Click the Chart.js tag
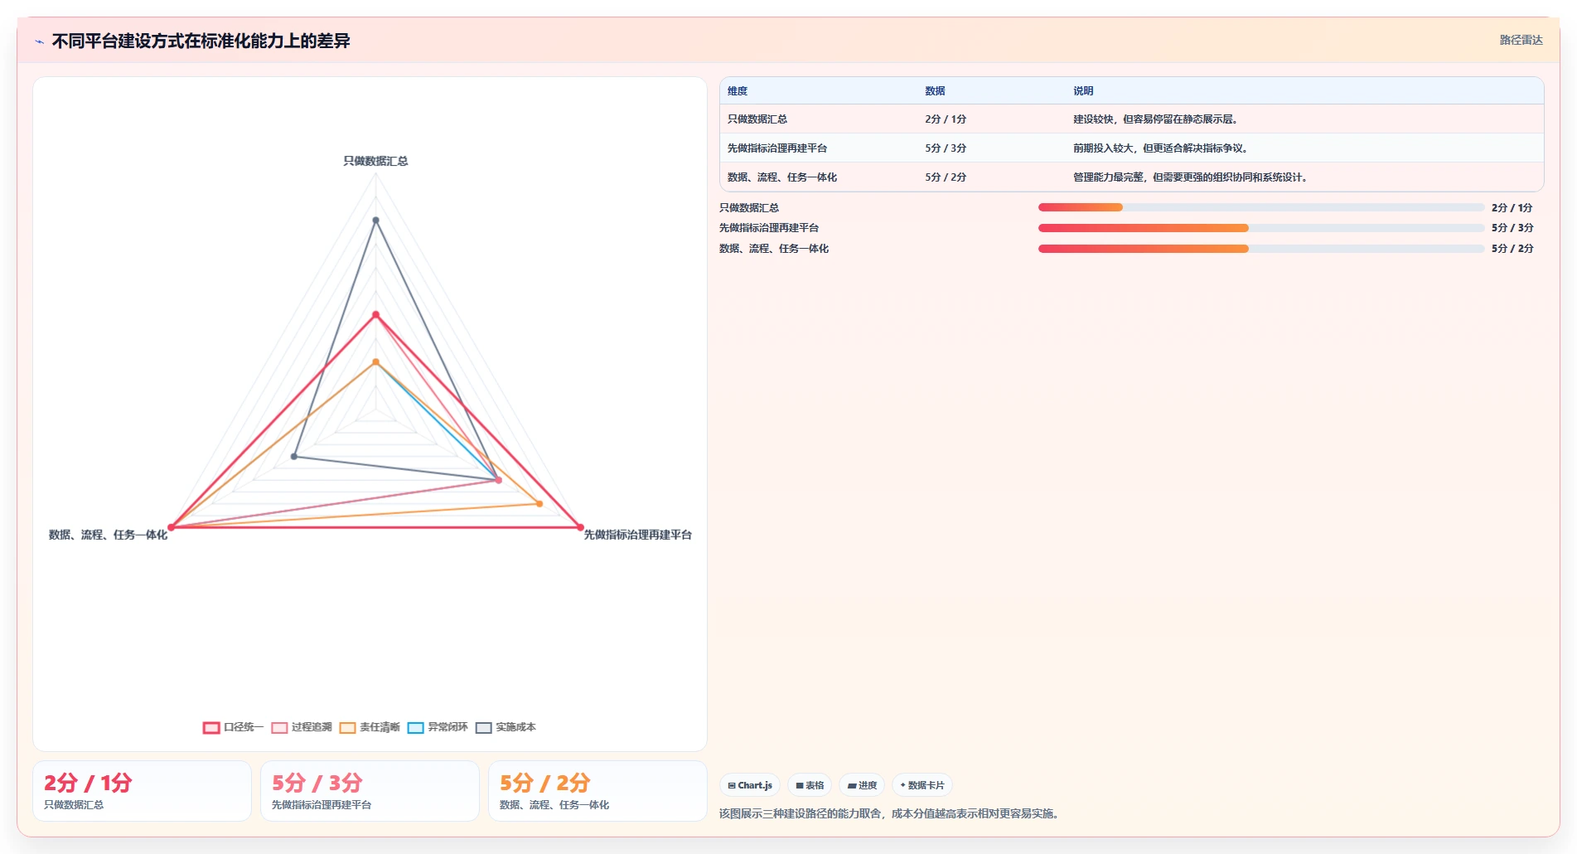This screenshot has width=1577, height=854. point(750,785)
